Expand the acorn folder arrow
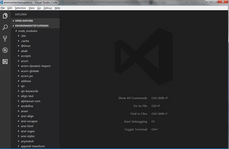Image resolution: width=229 pixels, height=149 pixels. [19, 61]
